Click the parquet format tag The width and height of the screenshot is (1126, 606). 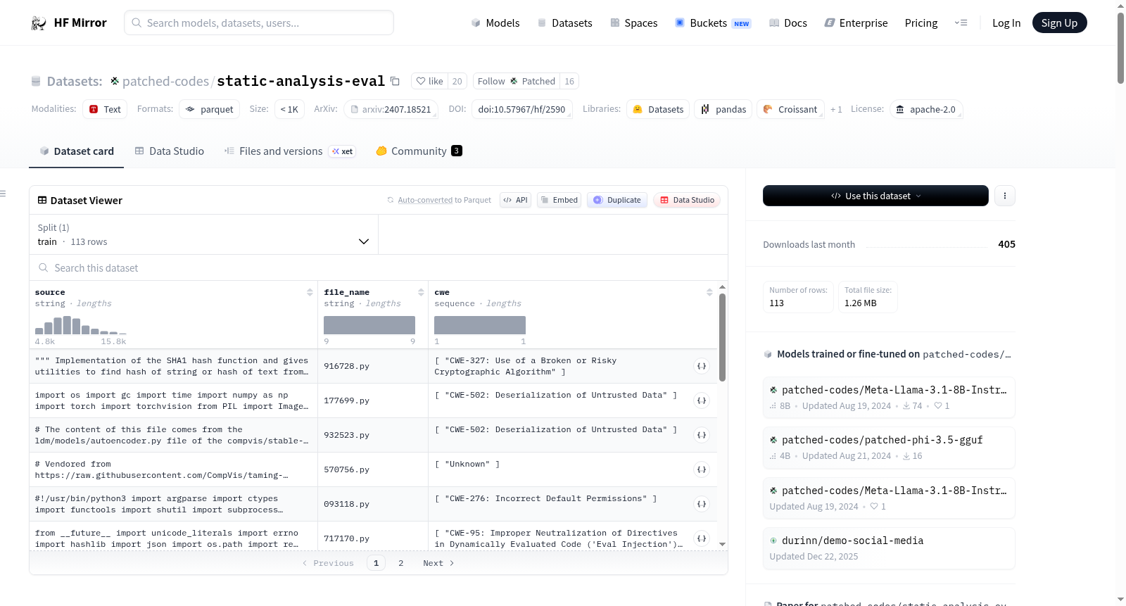(x=210, y=109)
